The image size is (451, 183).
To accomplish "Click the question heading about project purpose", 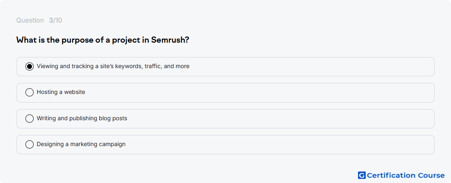I will click(x=102, y=40).
